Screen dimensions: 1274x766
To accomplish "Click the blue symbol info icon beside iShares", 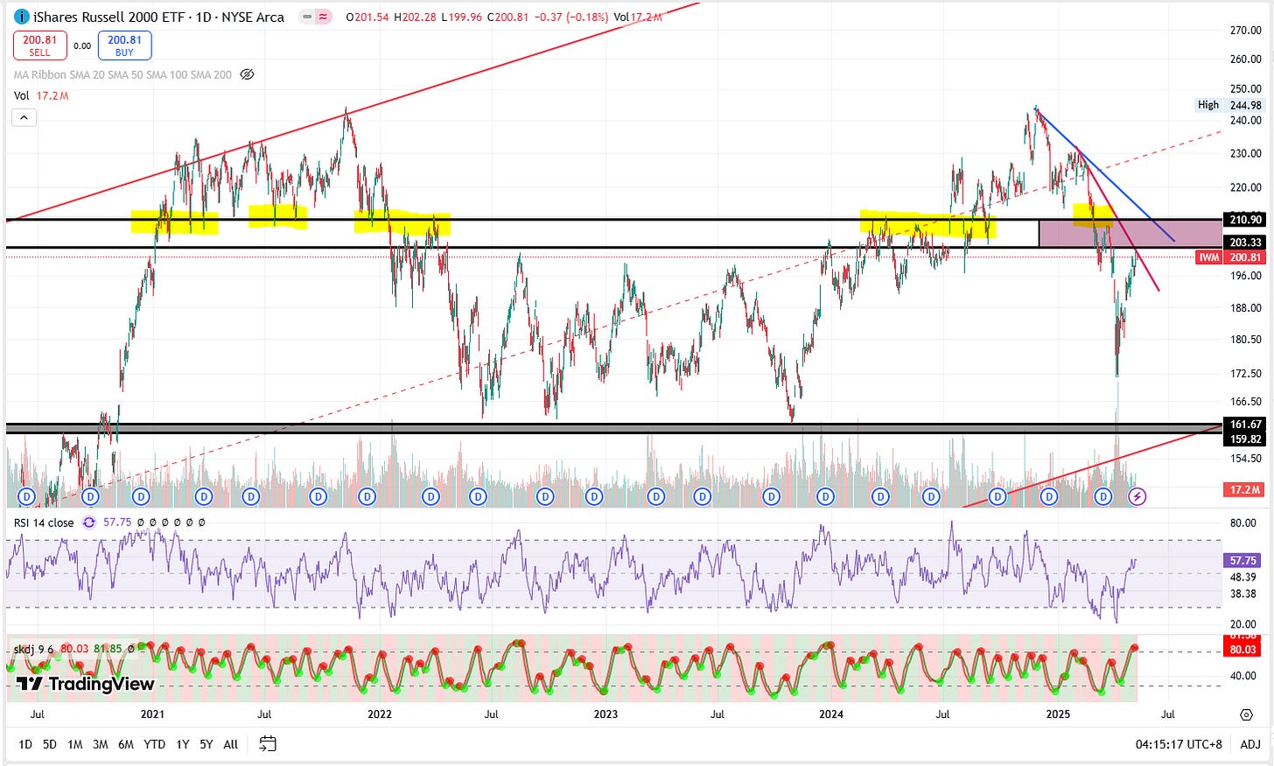I will click(x=23, y=17).
